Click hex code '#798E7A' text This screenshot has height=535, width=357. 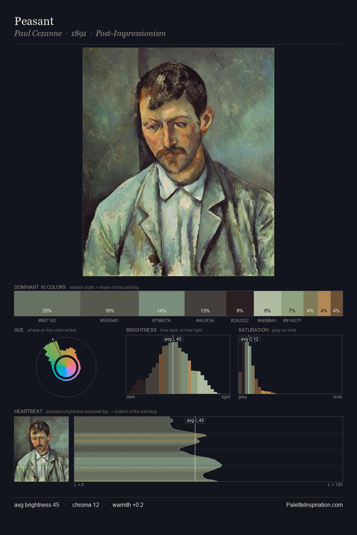point(161,321)
